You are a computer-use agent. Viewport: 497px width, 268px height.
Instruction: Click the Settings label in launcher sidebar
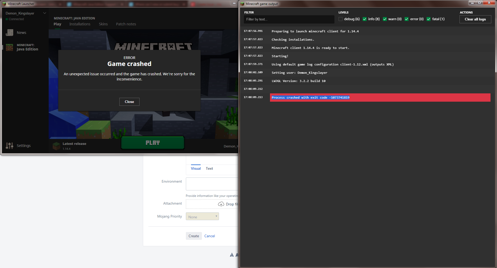click(24, 146)
